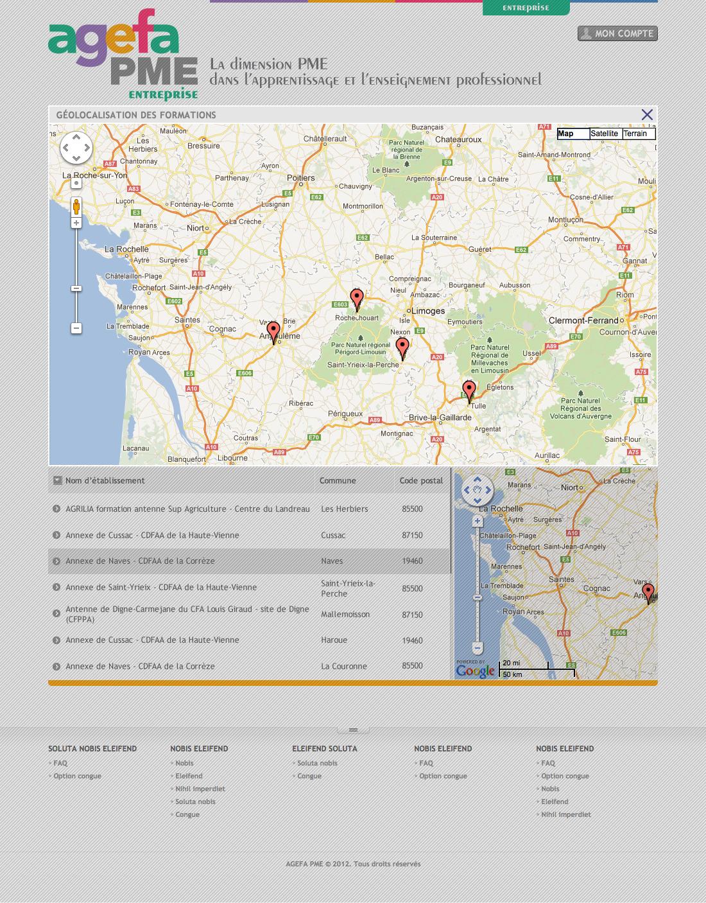706x903 pixels.
Task: Zoom in with the large map's plus button
Action: click(x=76, y=223)
